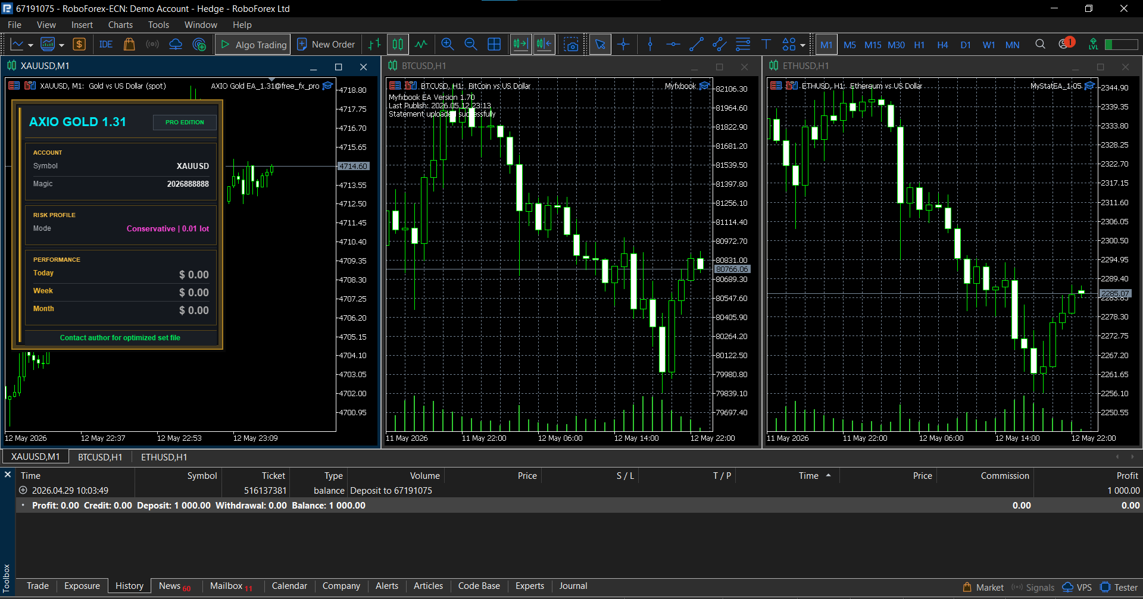
Task: Toggle the chart shift option
Action: pyautogui.click(x=545, y=45)
